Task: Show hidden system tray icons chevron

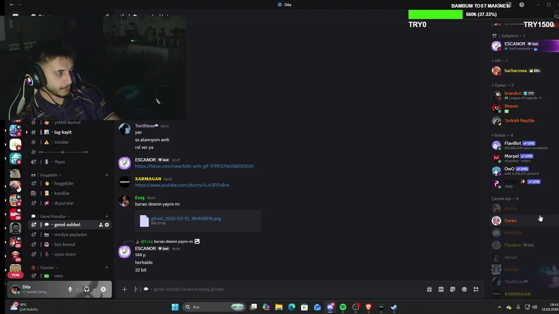Action: click(499, 307)
